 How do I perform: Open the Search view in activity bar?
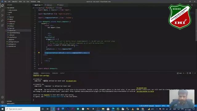[x=2, y=10]
